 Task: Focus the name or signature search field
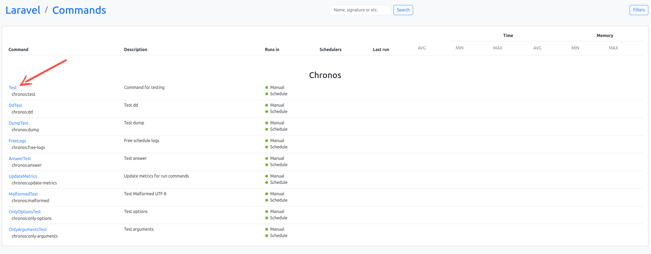(360, 10)
